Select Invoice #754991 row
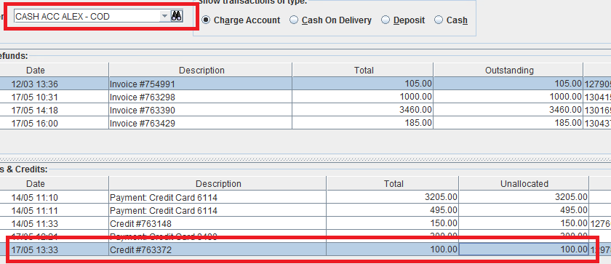This screenshot has height=264, width=611. [305, 84]
